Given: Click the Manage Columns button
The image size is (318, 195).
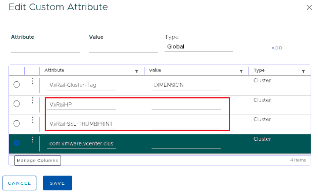Looking at the screenshot, I should click(38, 161).
